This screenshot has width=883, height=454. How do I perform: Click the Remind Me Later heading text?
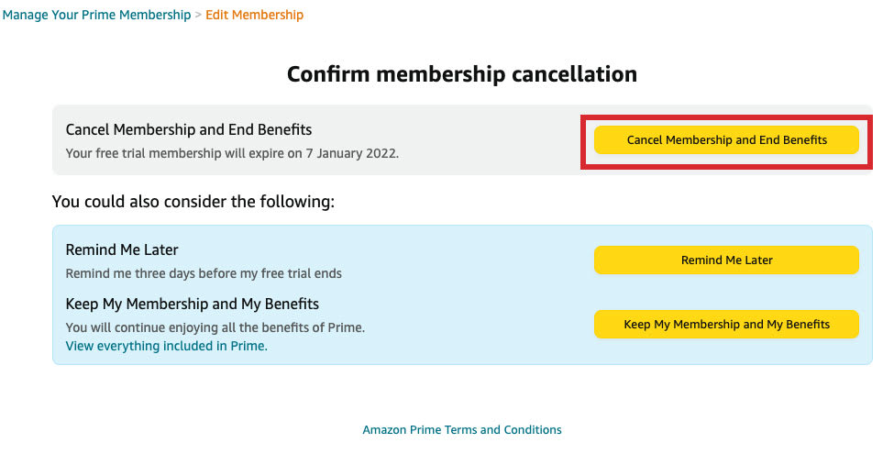(x=122, y=249)
